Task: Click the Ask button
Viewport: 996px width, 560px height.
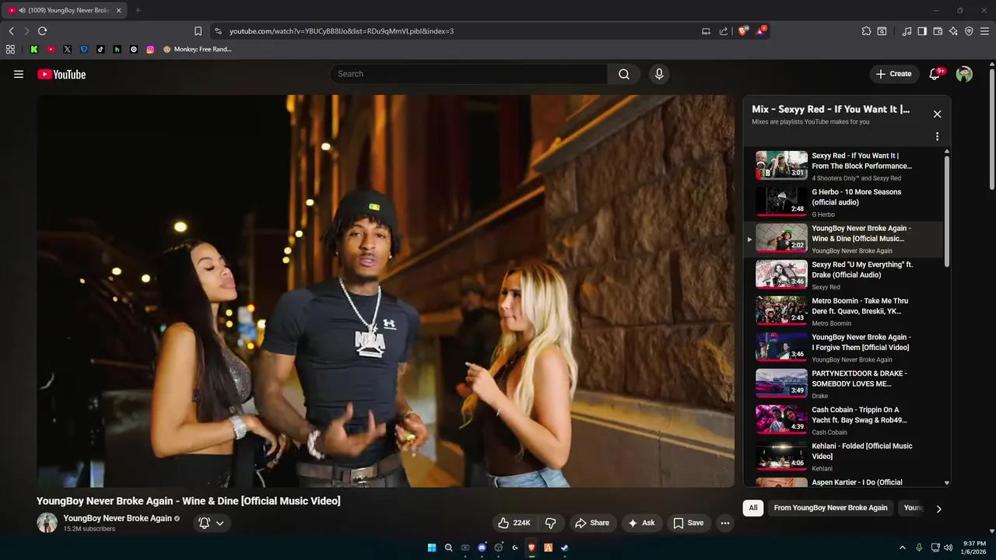Action: pyautogui.click(x=640, y=523)
